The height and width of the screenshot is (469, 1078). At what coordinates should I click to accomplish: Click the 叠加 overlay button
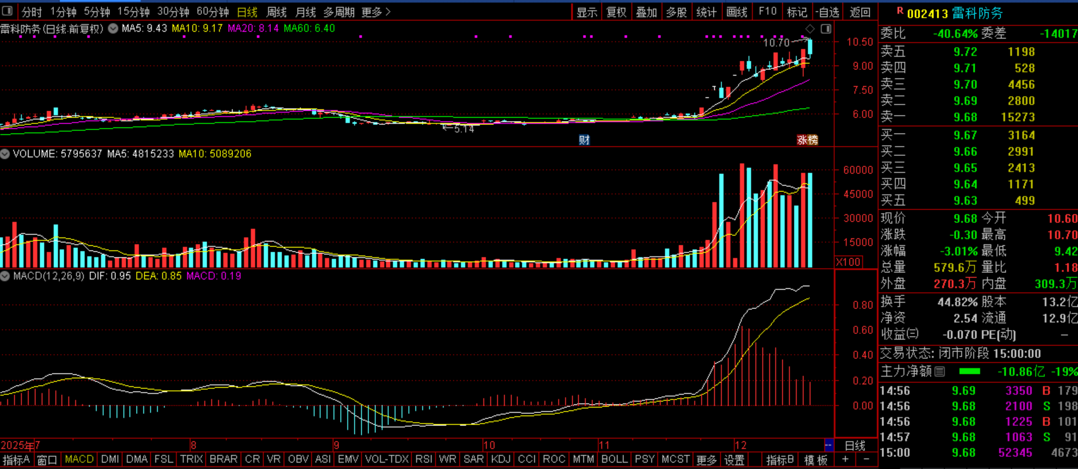tap(646, 12)
